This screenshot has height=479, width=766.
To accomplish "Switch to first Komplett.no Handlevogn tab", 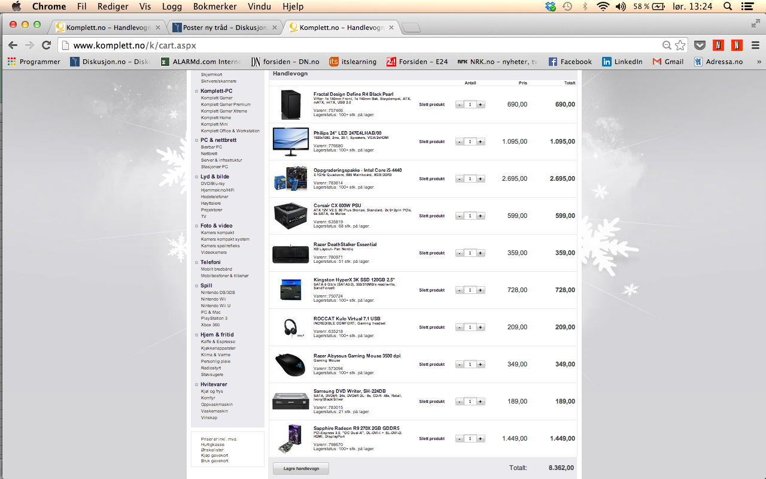I will click(109, 28).
